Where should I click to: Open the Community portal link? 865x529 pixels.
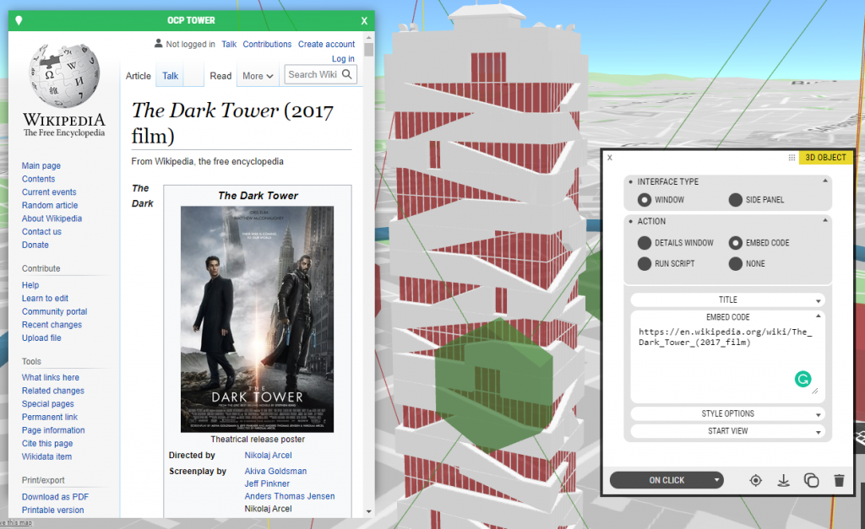tap(55, 311)
